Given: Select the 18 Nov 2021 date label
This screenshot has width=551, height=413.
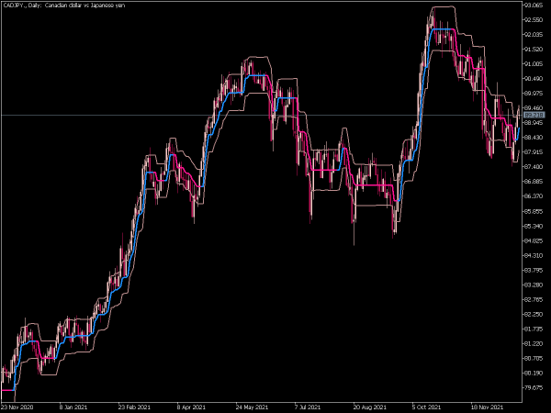Looking at the screenshot, I should tap(487, 407).
